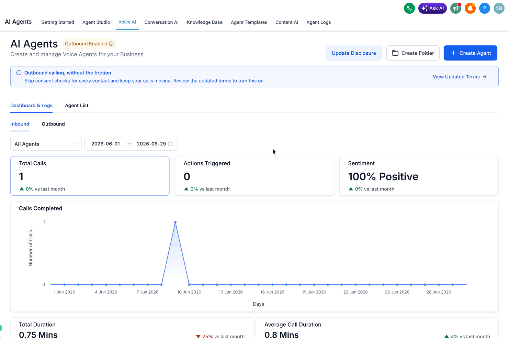Click Update Disclosure button

tap(354, 53)
